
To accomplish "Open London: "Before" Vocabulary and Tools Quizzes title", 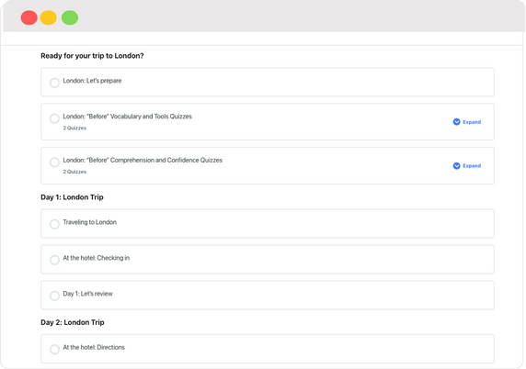I will (x=128, y=117).
